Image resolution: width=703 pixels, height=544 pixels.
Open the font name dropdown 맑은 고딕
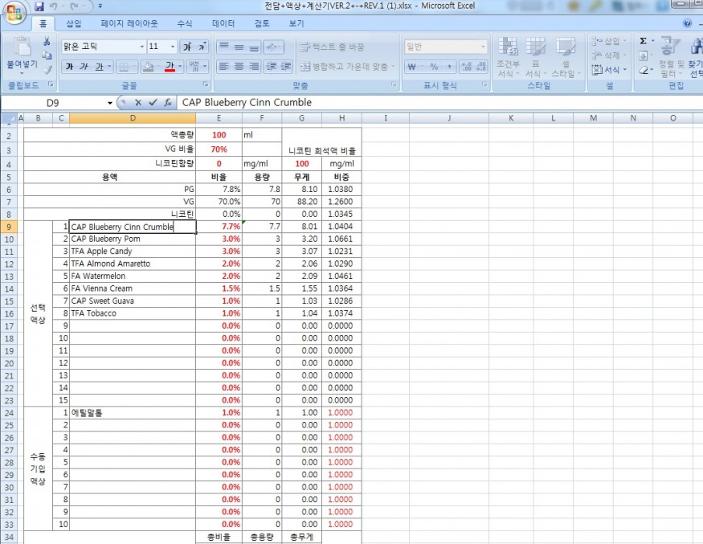[142, 47]
